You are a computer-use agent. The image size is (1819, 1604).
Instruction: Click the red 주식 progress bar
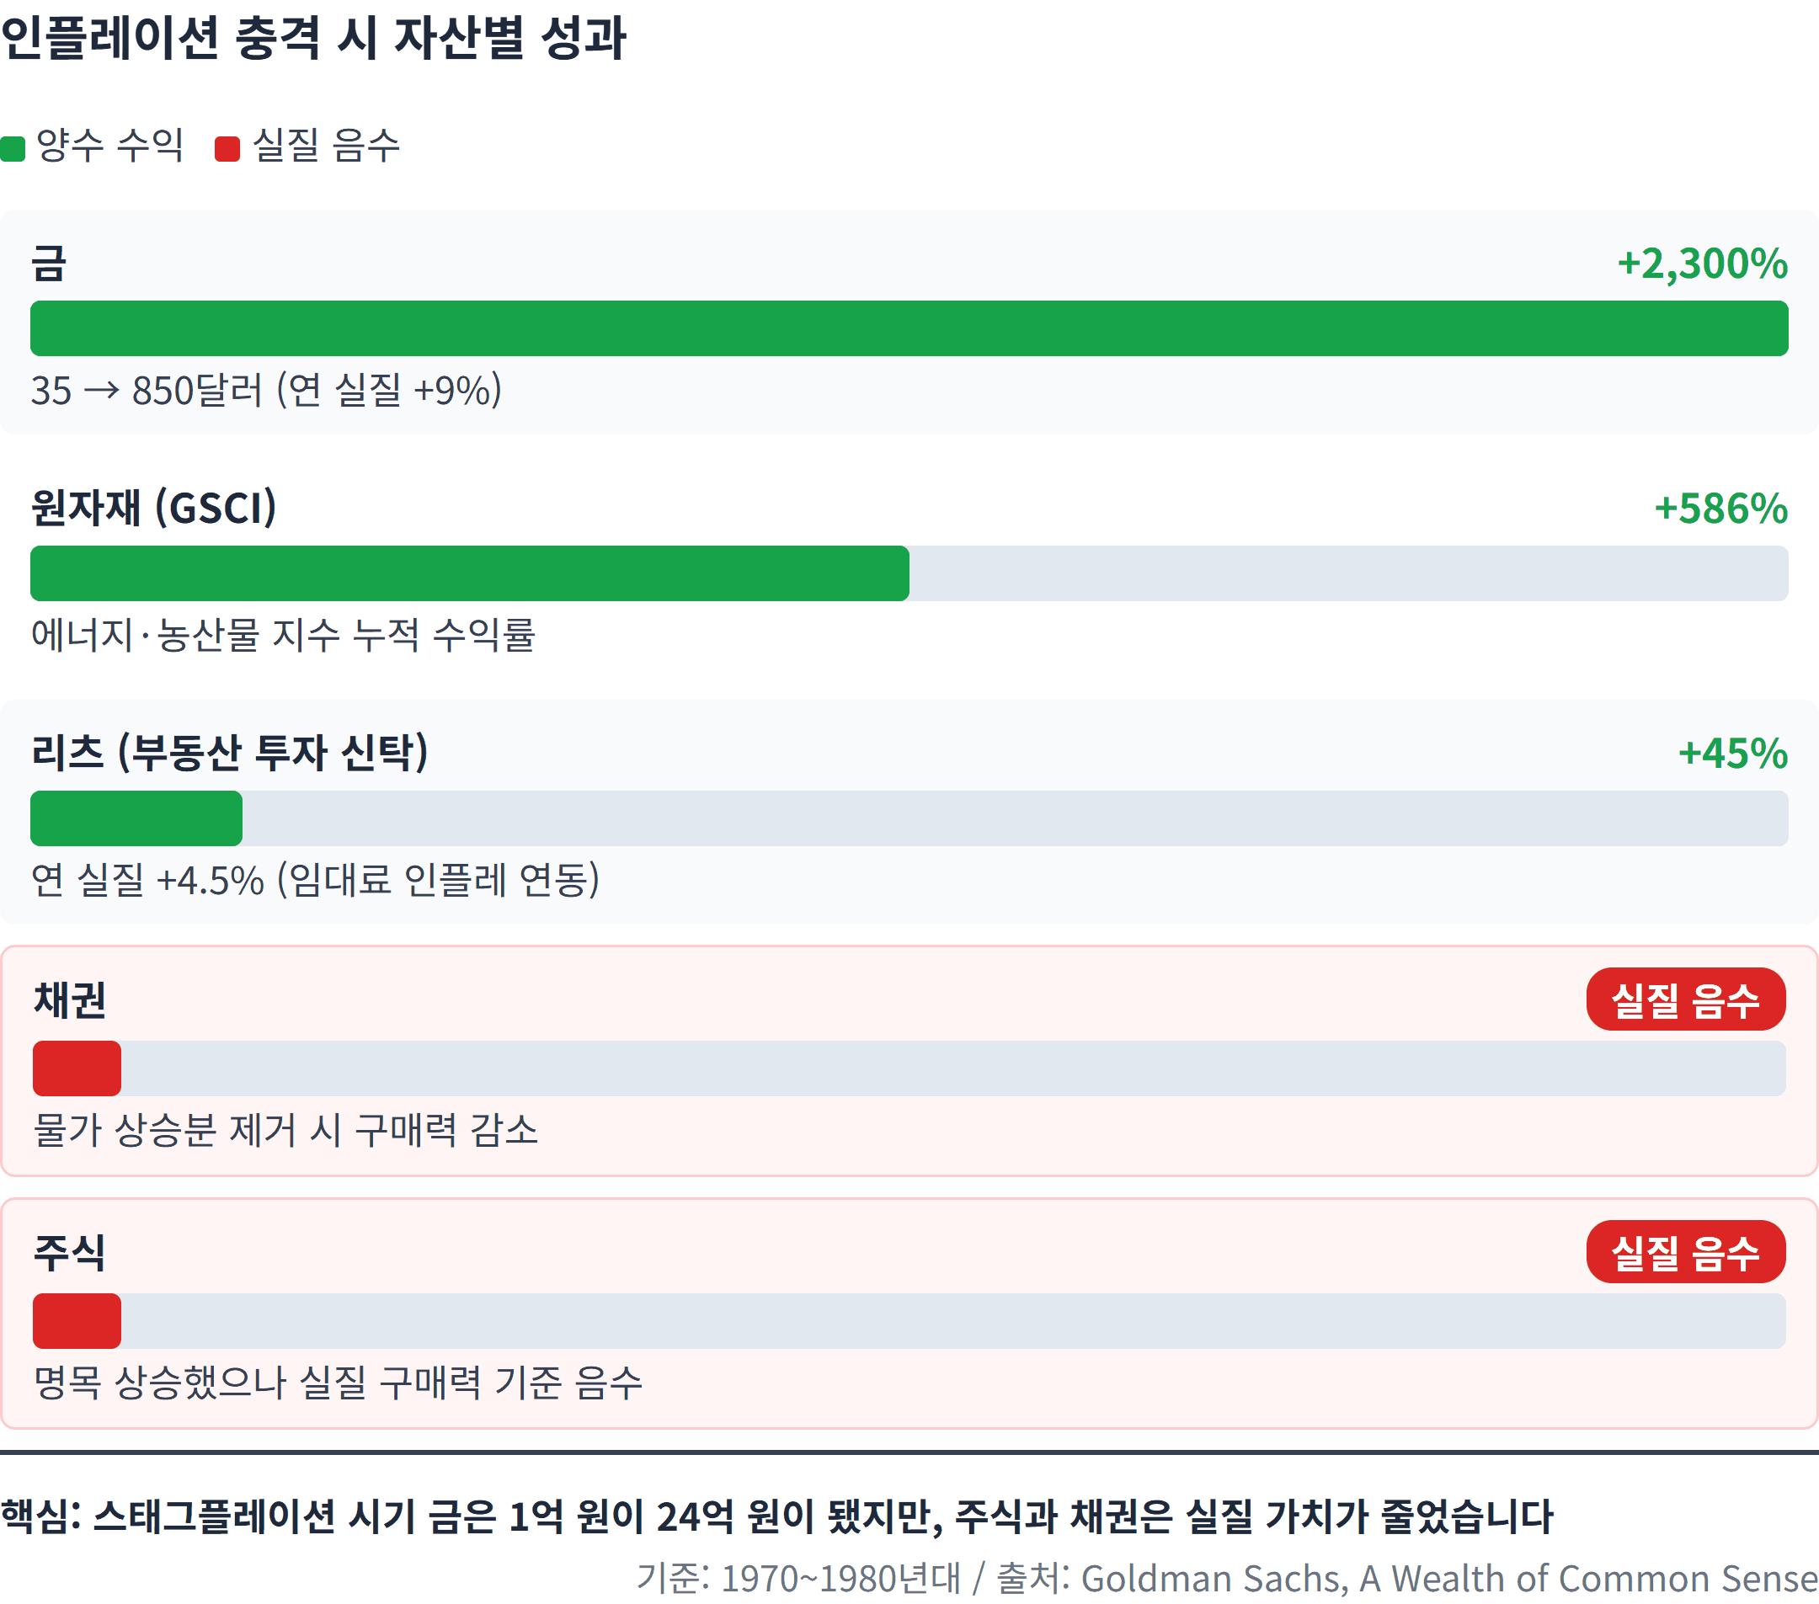coord(77,1320)
